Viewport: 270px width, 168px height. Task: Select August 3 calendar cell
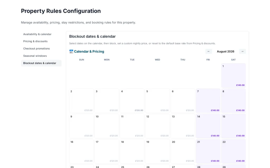(107, 101)
